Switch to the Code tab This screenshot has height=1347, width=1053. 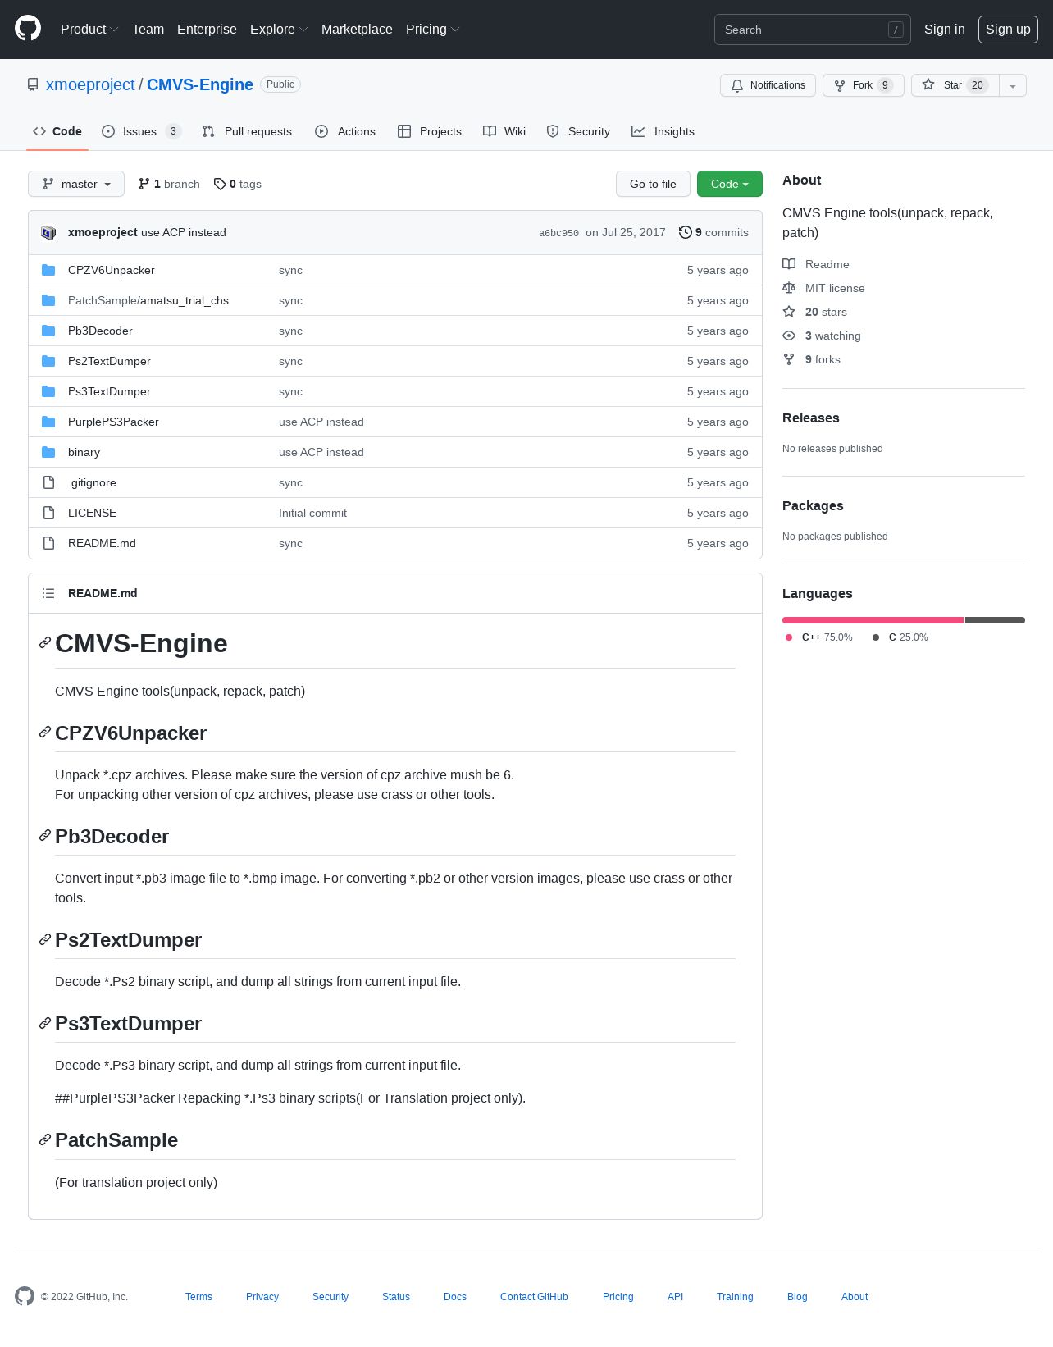tap(57, 131)
